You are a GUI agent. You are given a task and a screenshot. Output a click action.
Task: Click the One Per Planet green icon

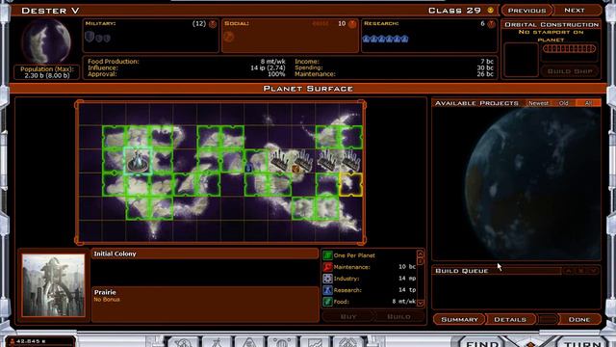coord(327,255)
